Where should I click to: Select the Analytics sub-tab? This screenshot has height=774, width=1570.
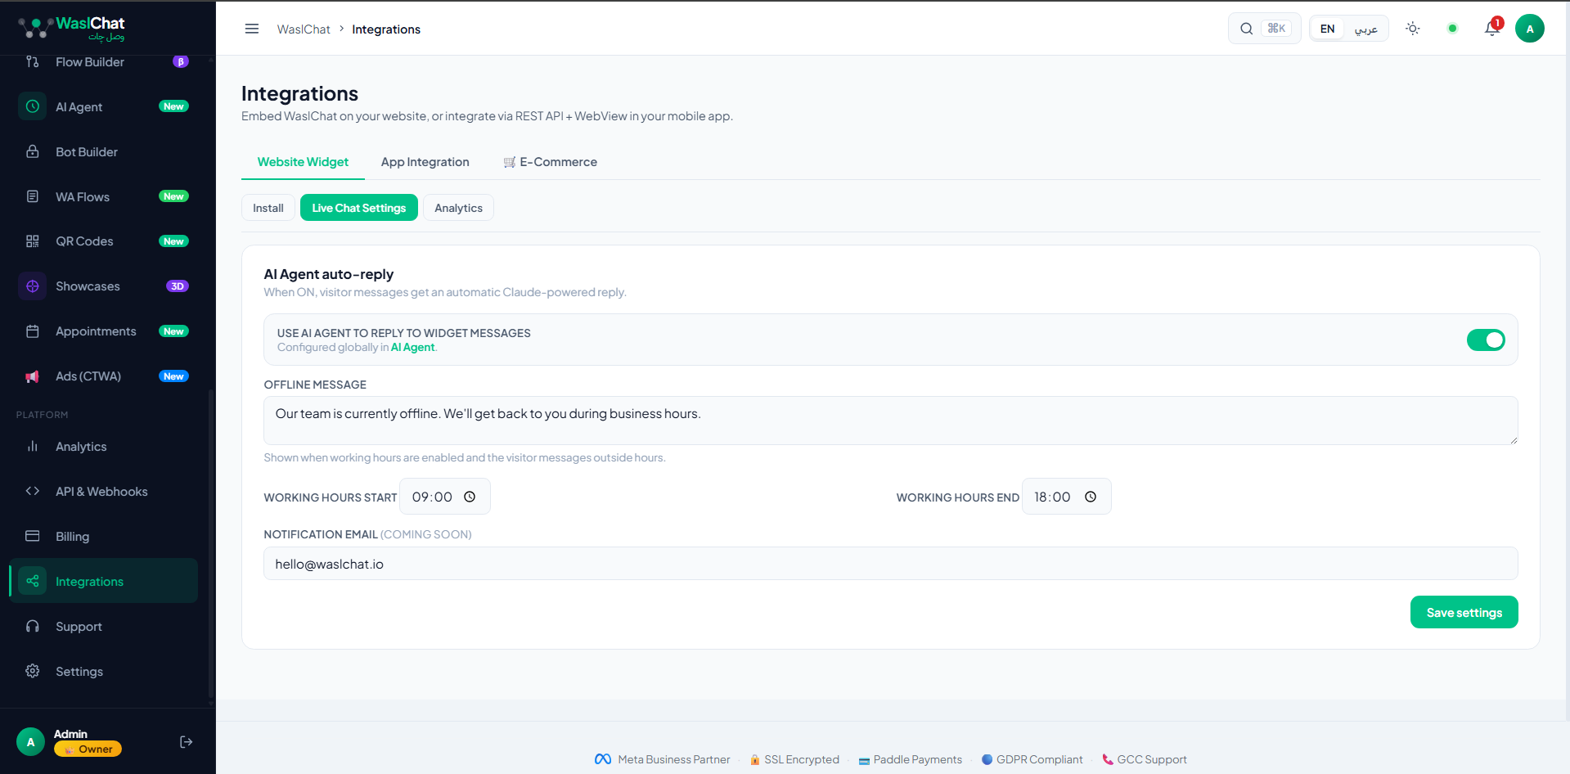tap(458, 208)
